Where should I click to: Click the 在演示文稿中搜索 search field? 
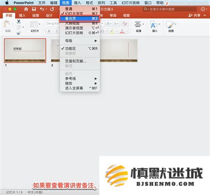170,9
